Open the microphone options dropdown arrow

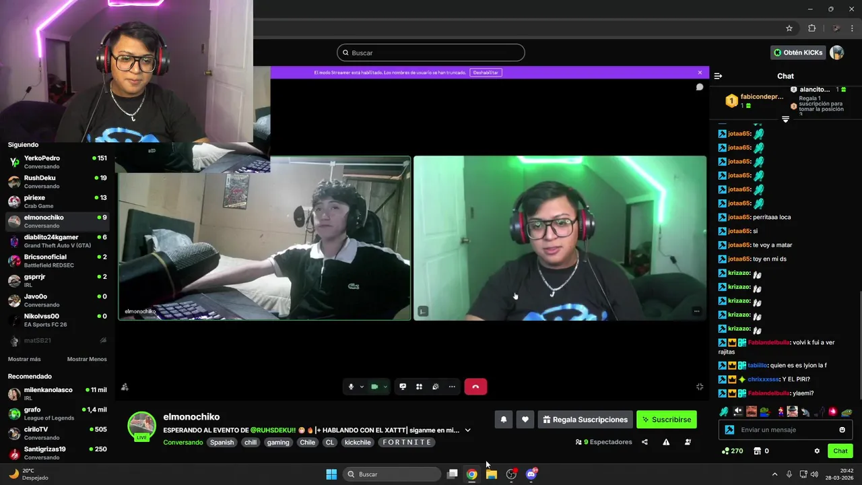click(x=362, y=387)
